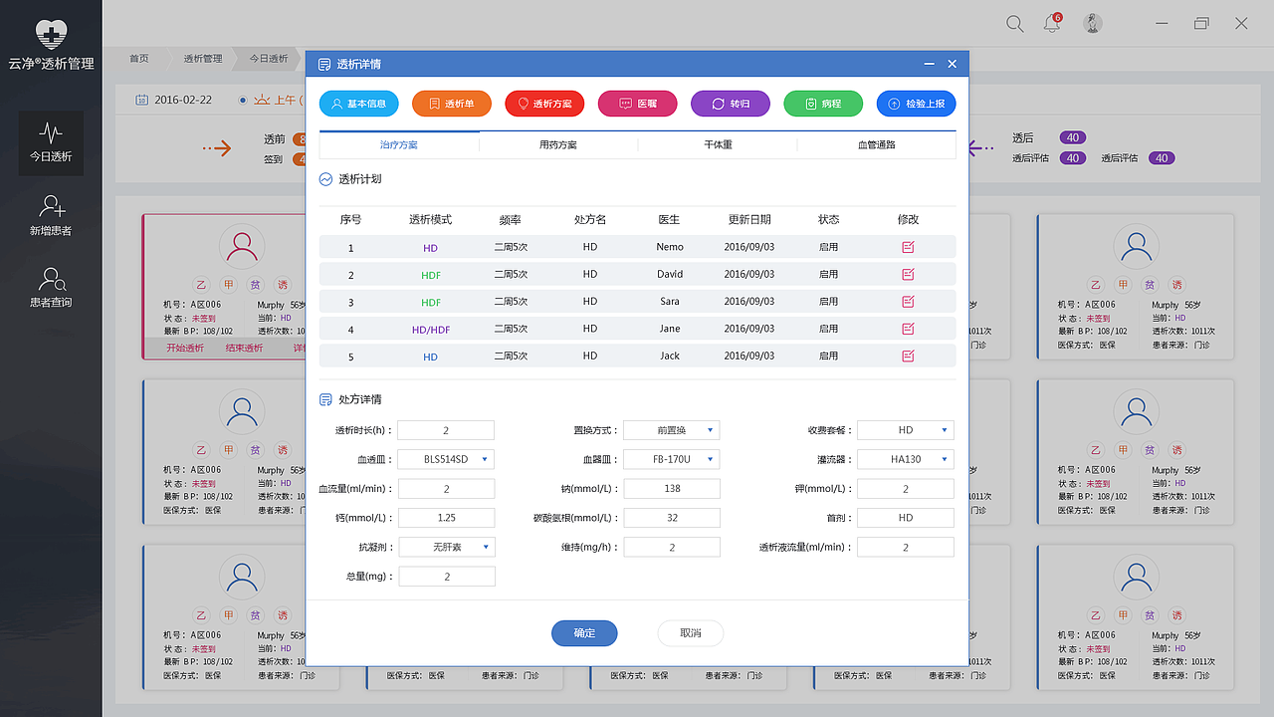1274x717 pixels.
Task: Click the 确定 button to confirm
Action: click(x=583, y=633)
